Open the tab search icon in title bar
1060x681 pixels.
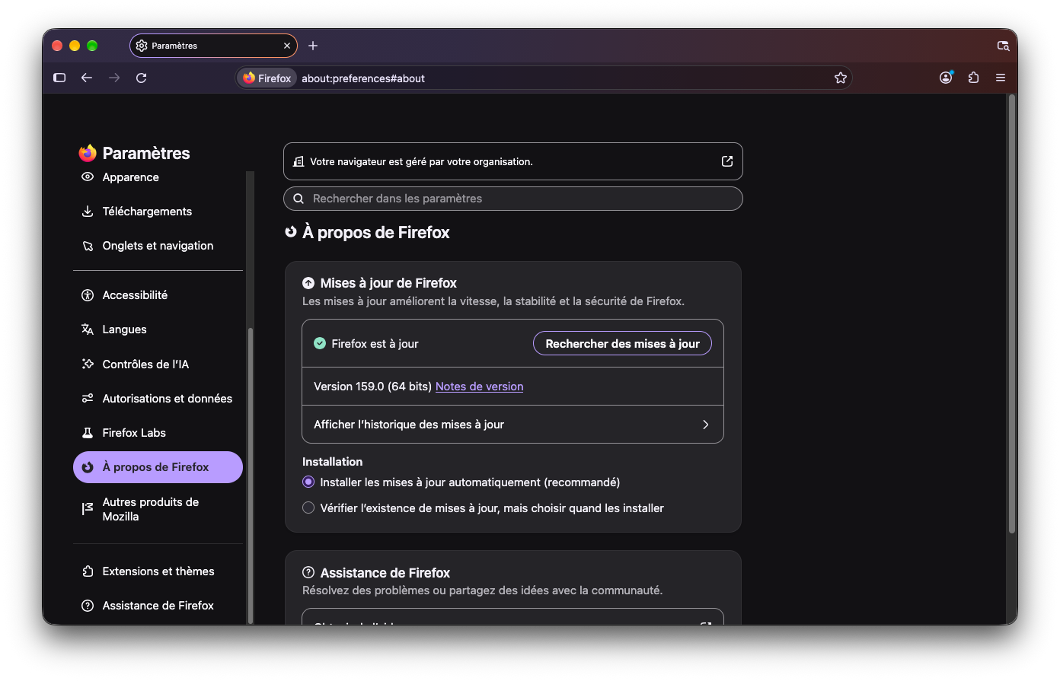tap(1004, 46)
